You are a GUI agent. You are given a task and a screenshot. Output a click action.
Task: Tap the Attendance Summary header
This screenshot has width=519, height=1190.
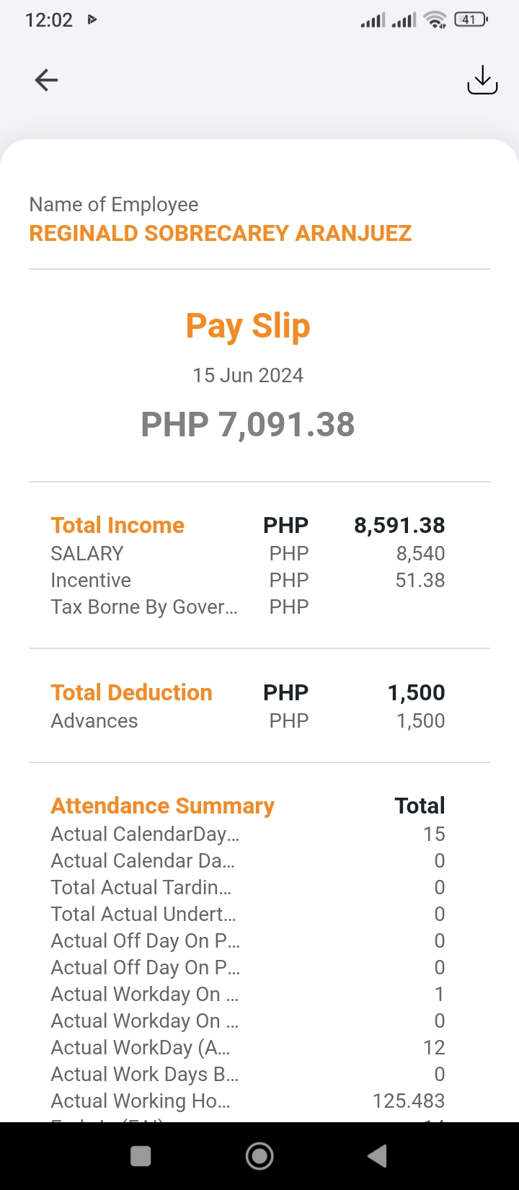coord(162,806)
